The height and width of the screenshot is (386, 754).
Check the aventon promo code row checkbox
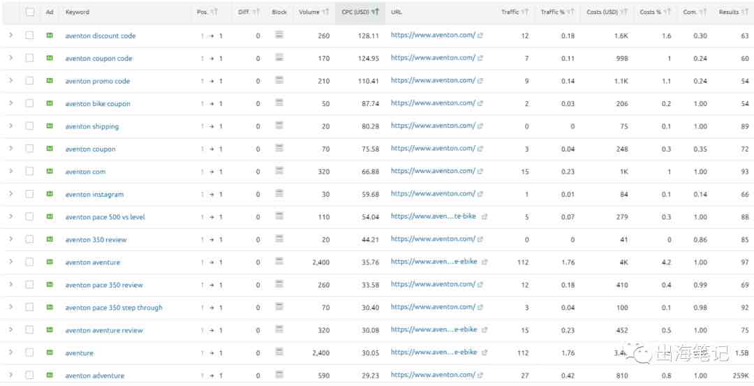point(30,80)
